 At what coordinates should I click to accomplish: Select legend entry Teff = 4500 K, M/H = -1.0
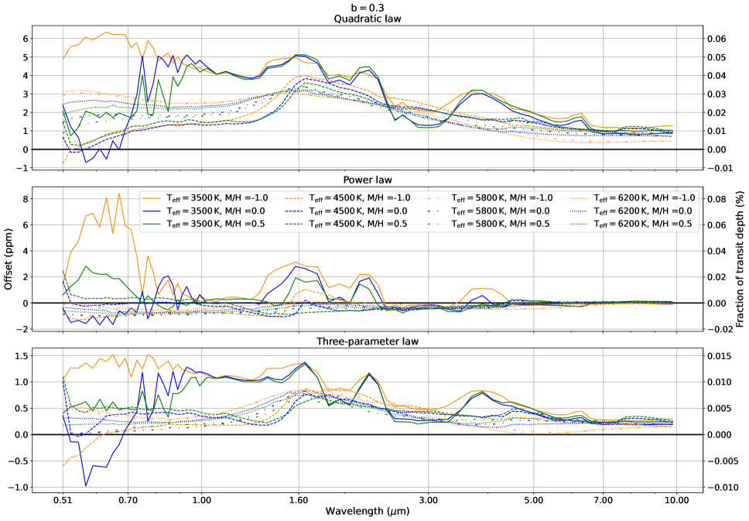pyautogui.click(x=349, y=198)
